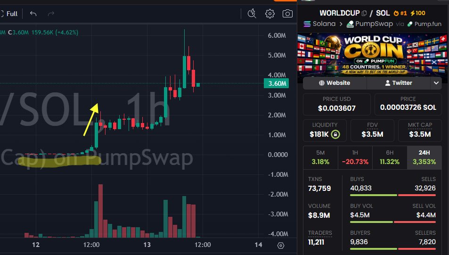Viewport: 449px width, 255px height.
Task: Click the fire #1 trending badge
Action: point(400,13)
